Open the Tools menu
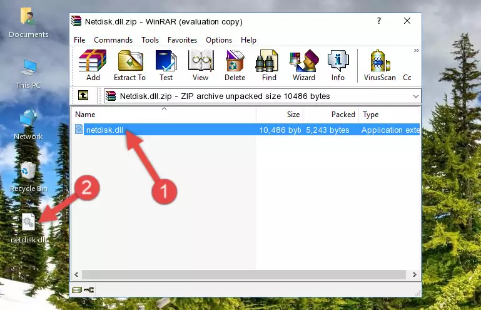This screenshot has width=481, height=310. [x=150, y=40]
